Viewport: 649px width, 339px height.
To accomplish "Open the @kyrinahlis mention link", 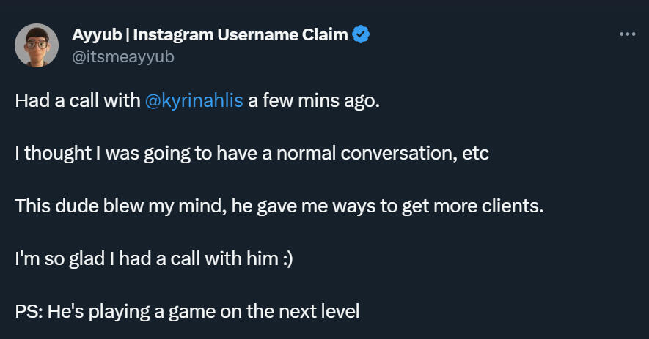I will tap(195, 100).
